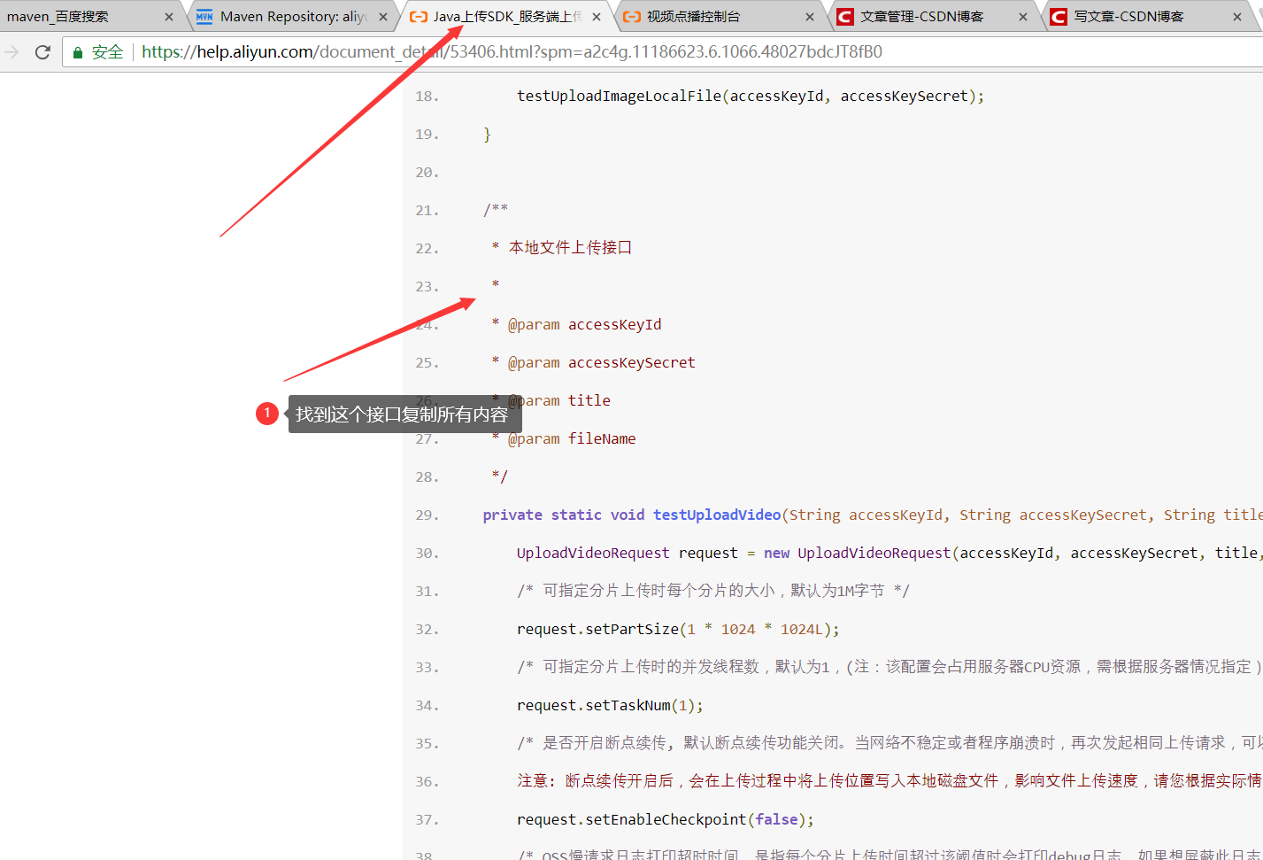Click the Aliyun favicon on Java上传SDK tab

pyautogui.click(x=419, y=17)
